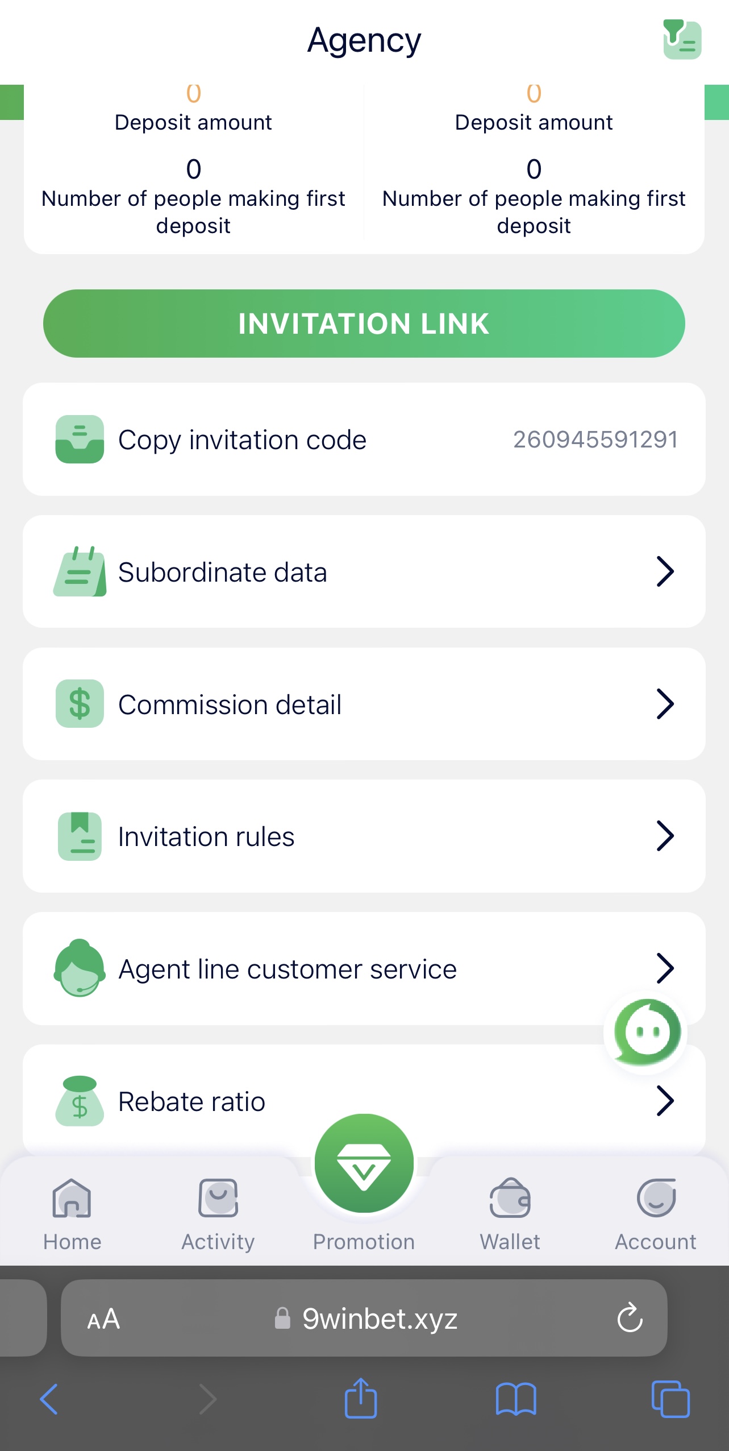The width and height of the screenshot is (729, 1451).
Task: Open the floating green chat support bubble
Action: 647,1031
